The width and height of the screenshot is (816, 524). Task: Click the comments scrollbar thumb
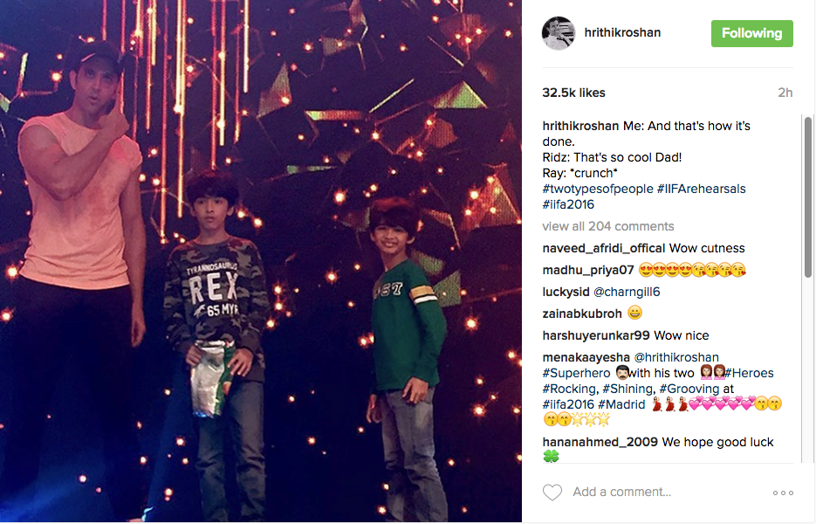pyautogui.click(x=807, y=196)
